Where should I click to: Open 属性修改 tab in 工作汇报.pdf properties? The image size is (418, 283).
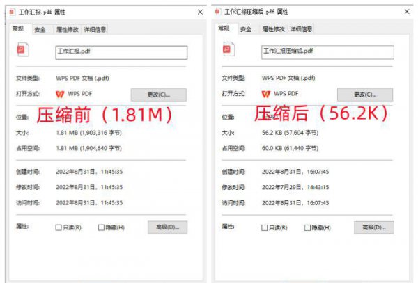pyautogui.click(x=68, y=30)
